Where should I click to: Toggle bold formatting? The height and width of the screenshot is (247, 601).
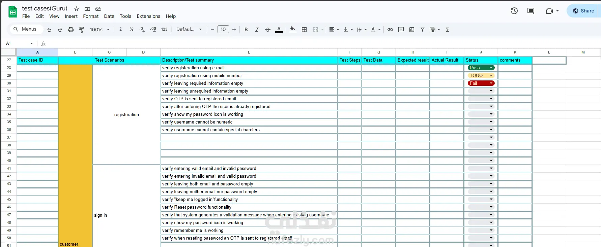246,30
